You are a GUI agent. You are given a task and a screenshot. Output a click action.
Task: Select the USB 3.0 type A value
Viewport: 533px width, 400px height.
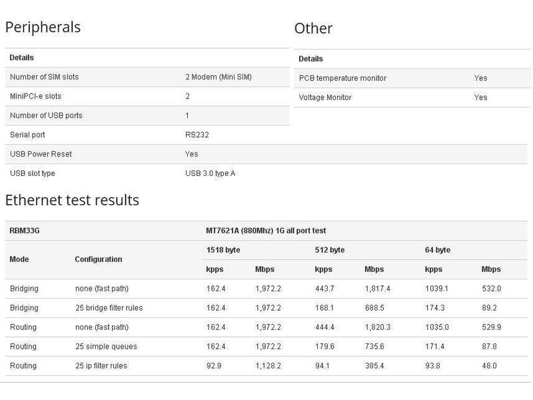[x=210, y=173]
